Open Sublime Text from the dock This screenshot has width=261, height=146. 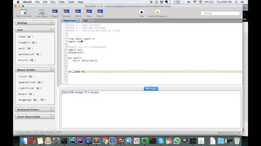pos(96,141)
